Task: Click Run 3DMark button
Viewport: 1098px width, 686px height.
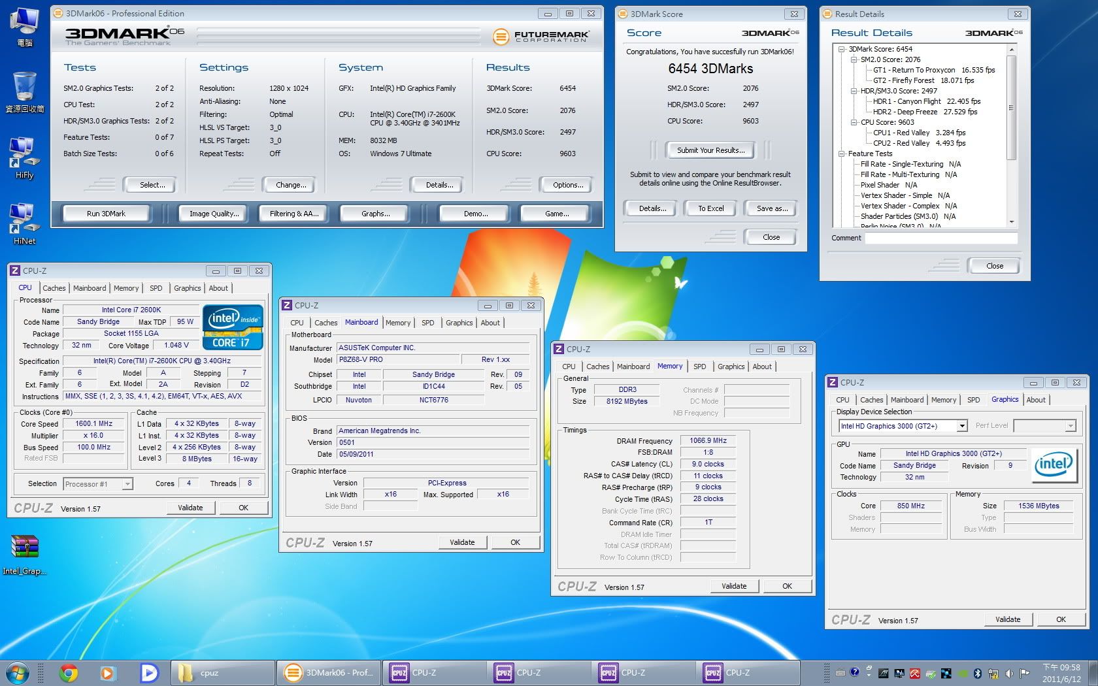Action: coord(106,214)
